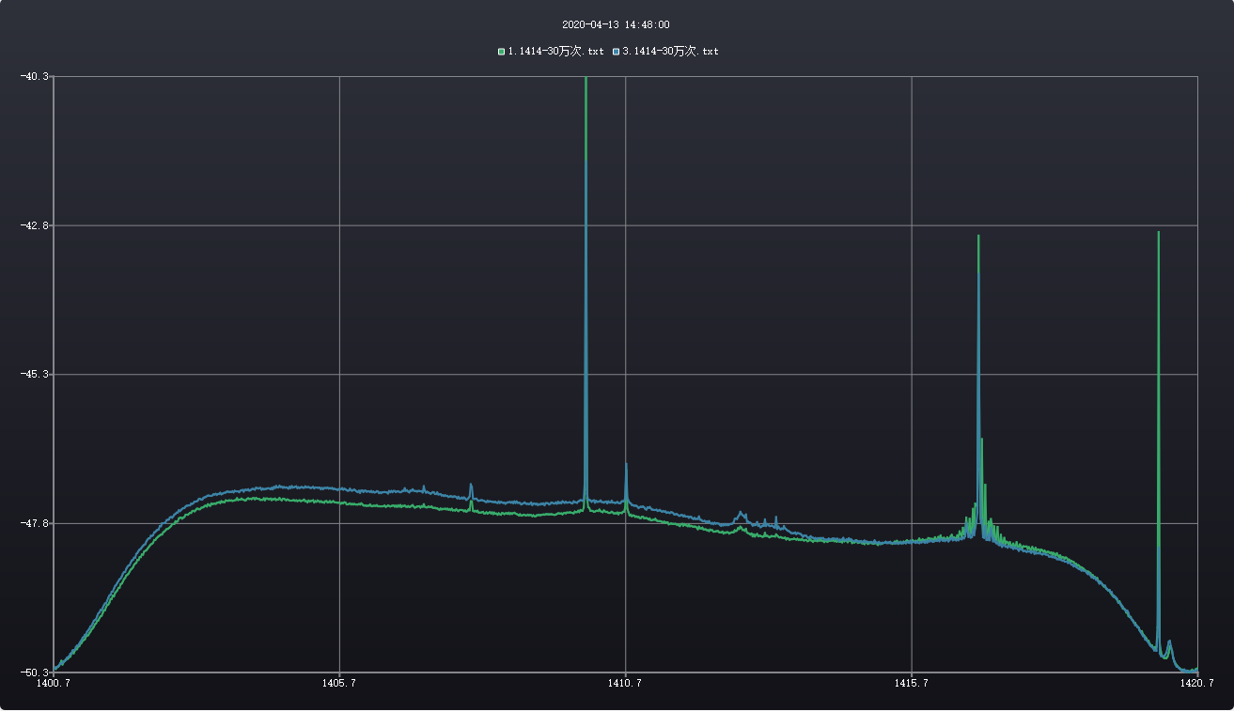Image resolution: width=1234 pixels, height=711 pixels.
Task: Click the 1410.7 x-axis label
Action: [625, 684]
